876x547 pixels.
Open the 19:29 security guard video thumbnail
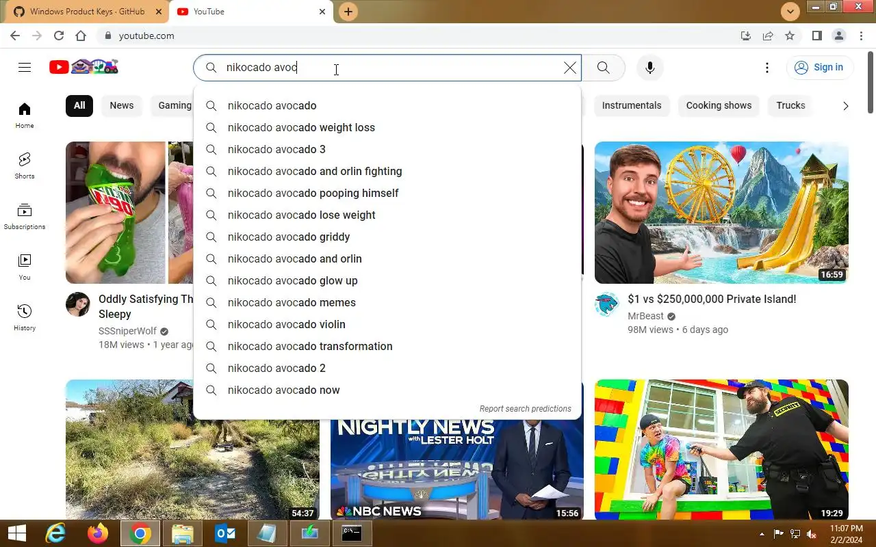point(721,450)
